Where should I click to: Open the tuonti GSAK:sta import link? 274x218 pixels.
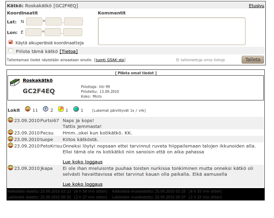[x=110, y=60]
